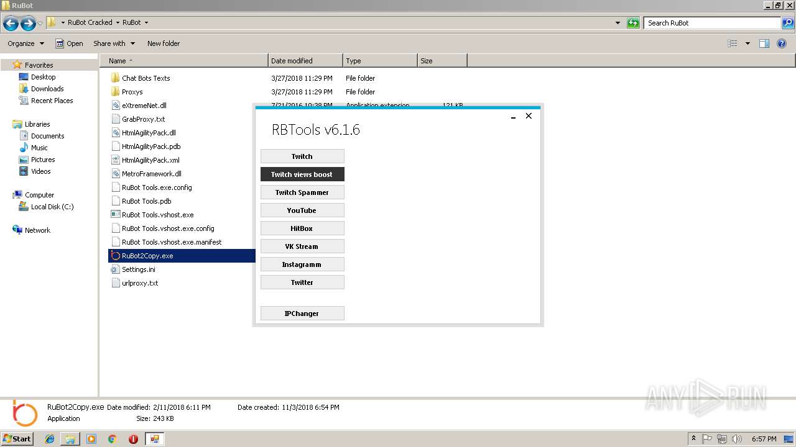The height and width of the screenshot is (447, 796).
Task: Open the Share with menu
Action: pos(113,43)
